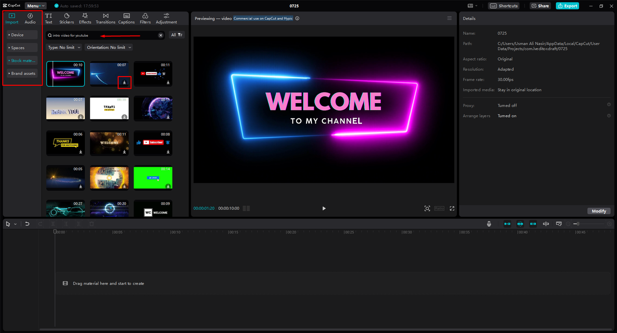
Task: Open the Stickers panel
Action: click(x=67, y=19)
